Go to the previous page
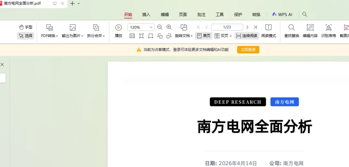The height and width of the screenshot is (167, 349). coord(206,27)
